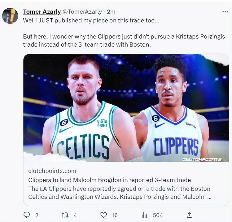
Task: Click the share upload arrow icon
Action: (190, 215)
